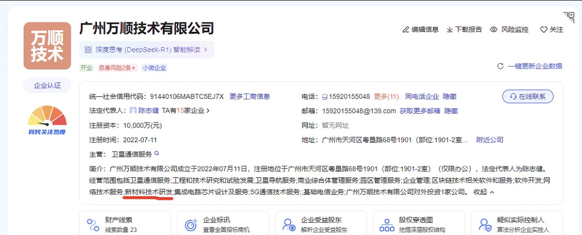Collapse the description with 收起
582x235 pixels.
click(484, 192)
